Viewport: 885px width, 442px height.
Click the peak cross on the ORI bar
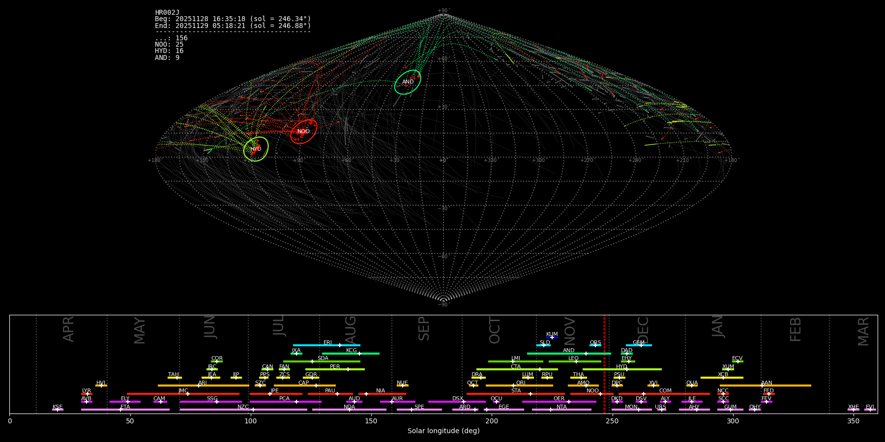513,386
